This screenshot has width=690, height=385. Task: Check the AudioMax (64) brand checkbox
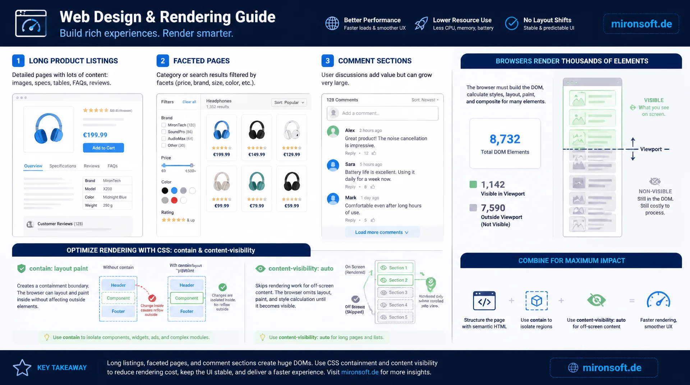[x=164, y=139]
